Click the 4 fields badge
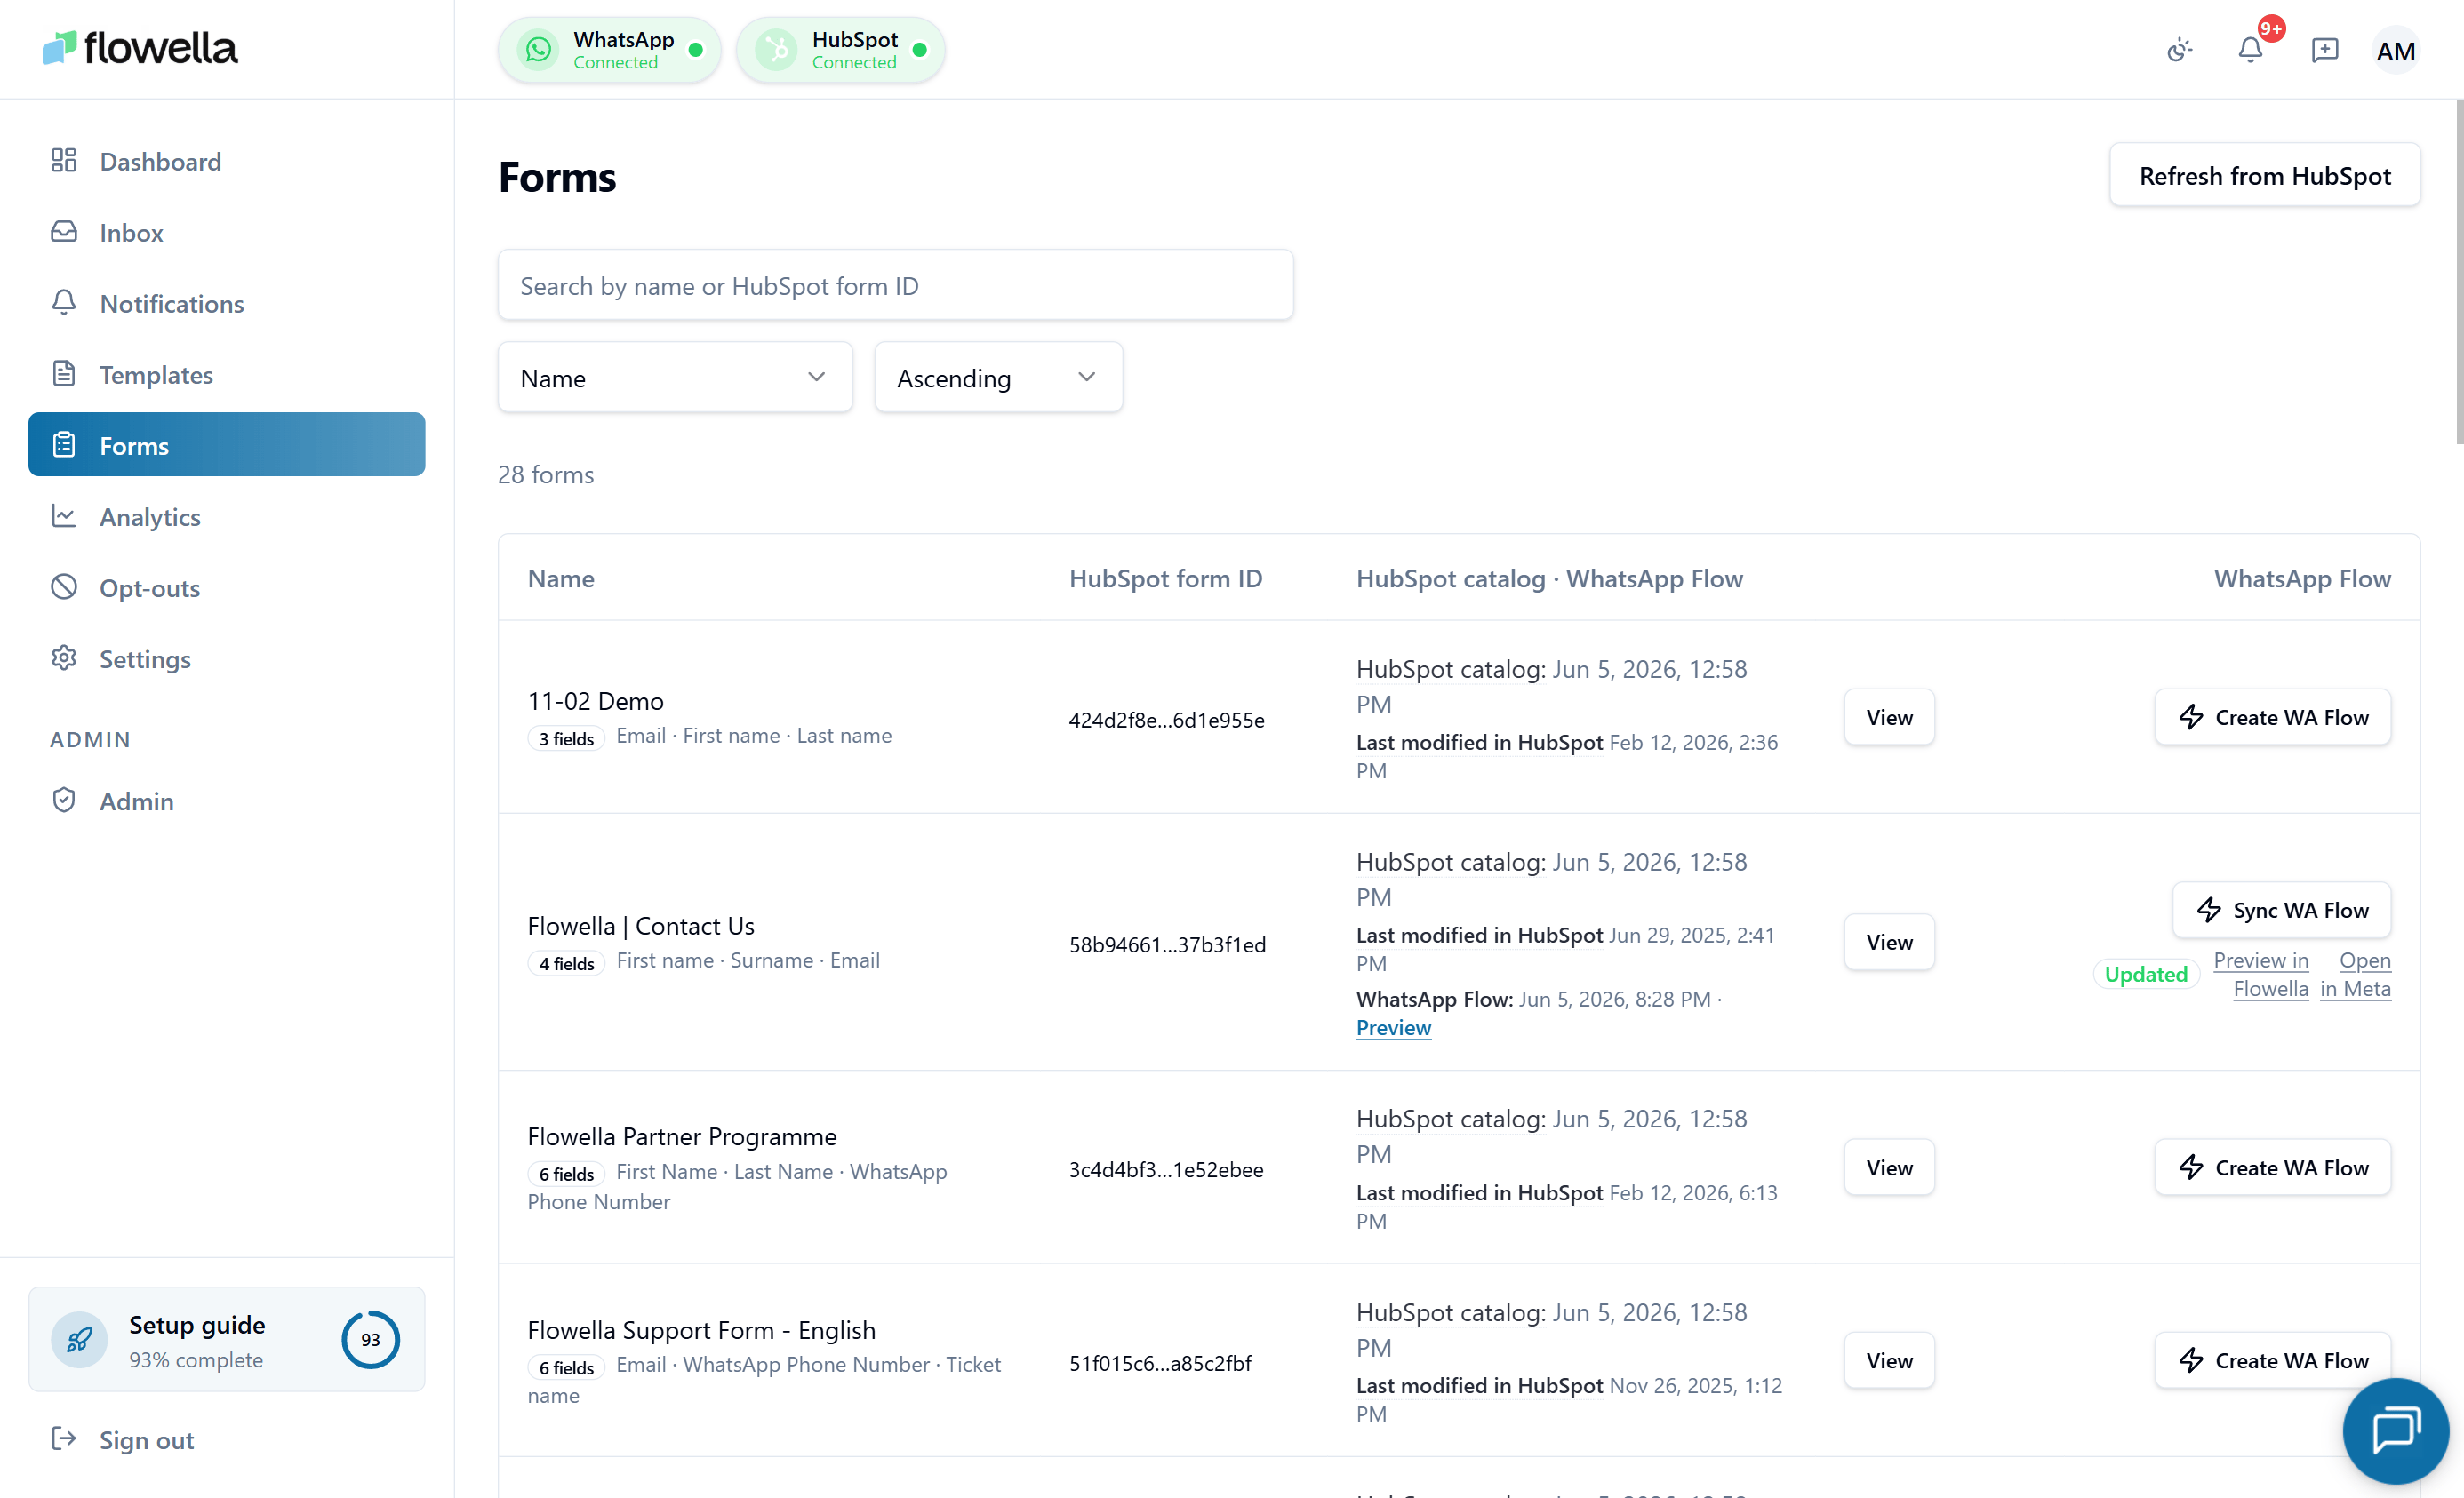This screenshot has width=2464, height=1498. tap(566, 963)
